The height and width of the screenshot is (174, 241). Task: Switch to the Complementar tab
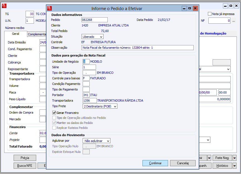click(x=37, y=34)
